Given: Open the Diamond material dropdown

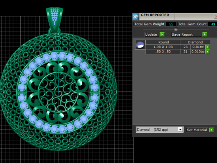Looking at the screenshot, I should point(180,129).
